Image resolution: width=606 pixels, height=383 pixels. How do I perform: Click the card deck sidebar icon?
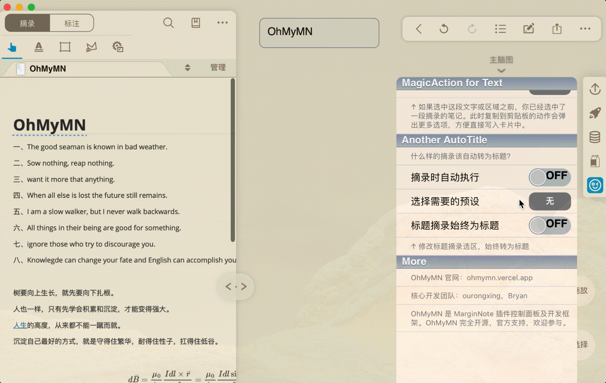pyautogui.click(x=595, y=161)
